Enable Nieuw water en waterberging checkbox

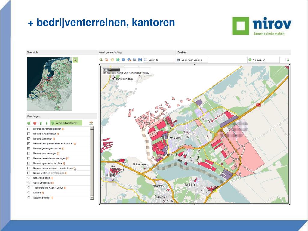29,173
